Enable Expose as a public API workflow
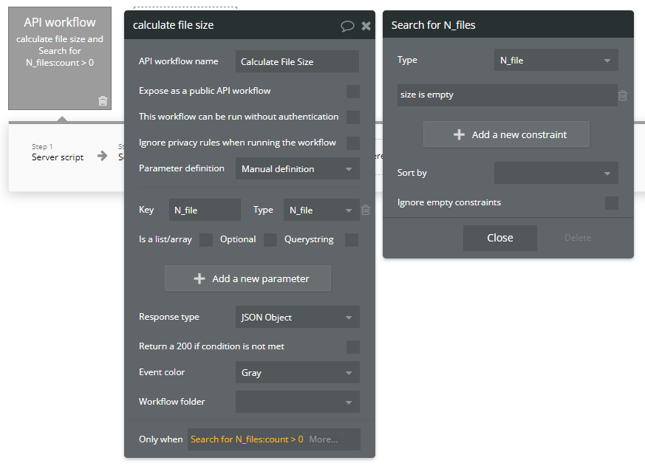Viewport: 645px width, 466px height. 353,92
